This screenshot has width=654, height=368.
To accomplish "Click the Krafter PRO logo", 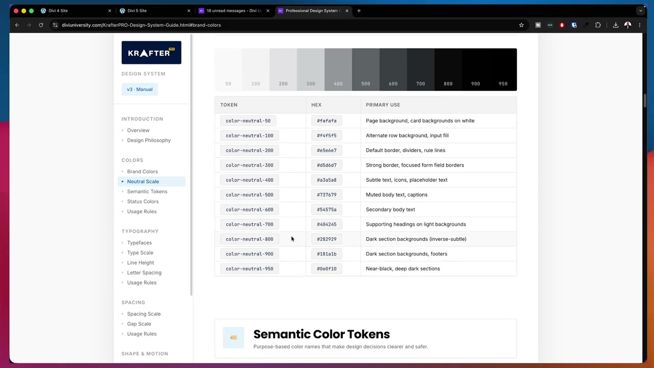I will [151, 53].
